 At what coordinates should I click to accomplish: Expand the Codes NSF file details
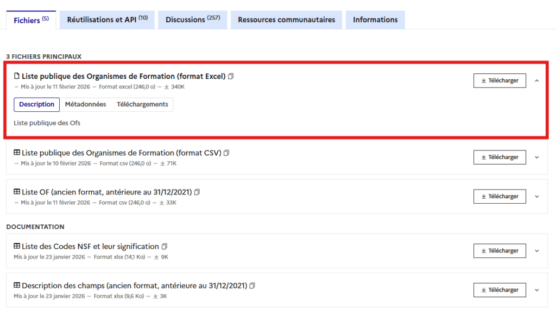pyautogui.click(x=536, y=251)
